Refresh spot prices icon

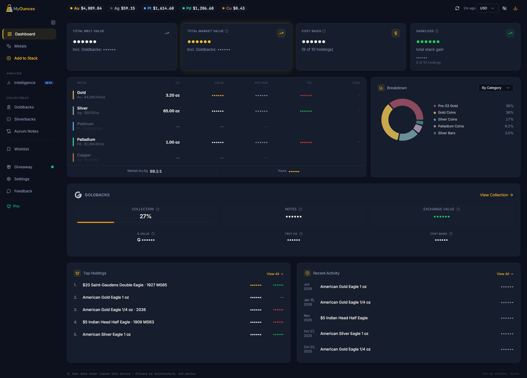pyautogui.click(x=457, y=8)
